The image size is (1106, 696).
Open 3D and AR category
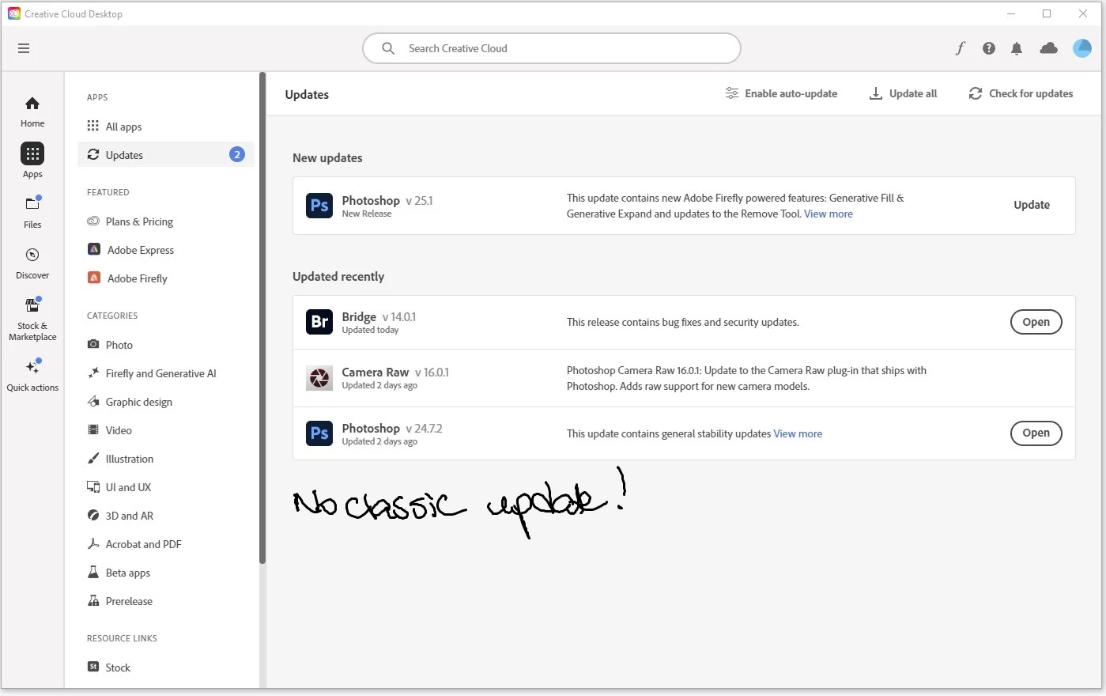pos(120,516)
